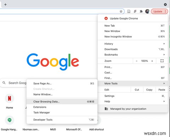Click the dark circular dropdown icon in the tab strip
Viewport: 170px width, 137px height.
165,5
